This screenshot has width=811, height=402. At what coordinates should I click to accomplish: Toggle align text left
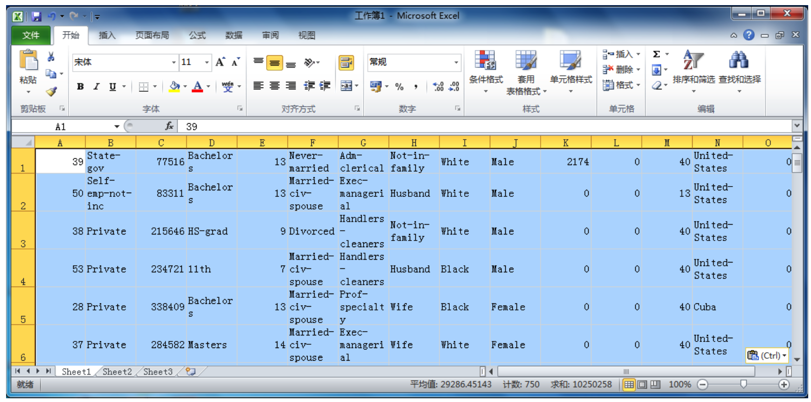258,86
